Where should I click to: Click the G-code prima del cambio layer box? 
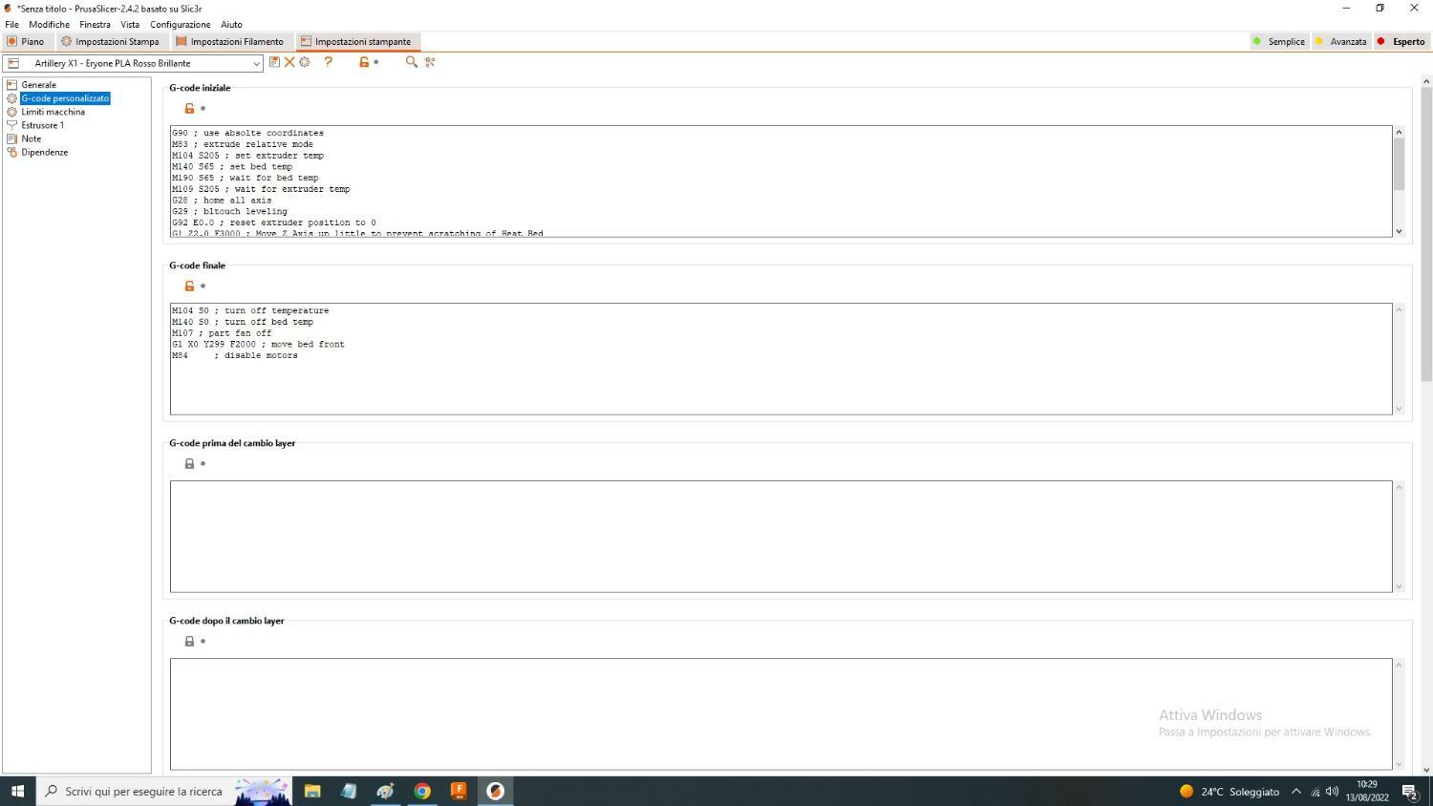pos(781,537)
